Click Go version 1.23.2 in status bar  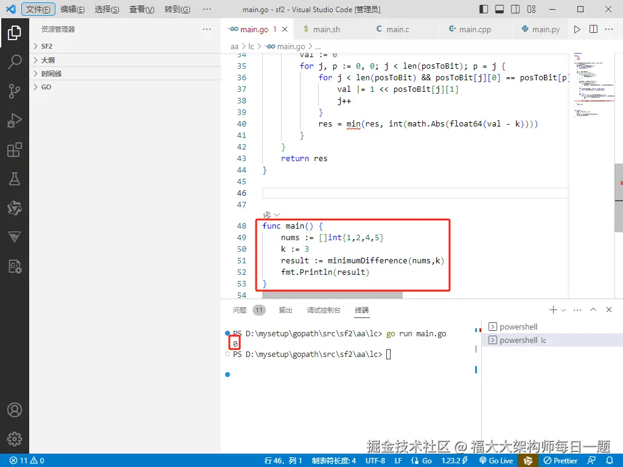click(454, 460)
